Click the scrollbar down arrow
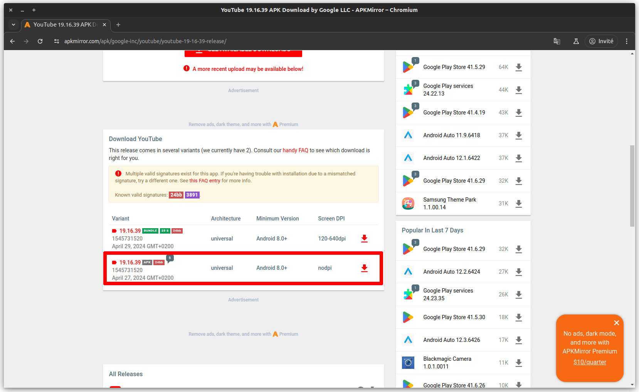The width and height of the screenshot is (639, 392). pos(632,385)
